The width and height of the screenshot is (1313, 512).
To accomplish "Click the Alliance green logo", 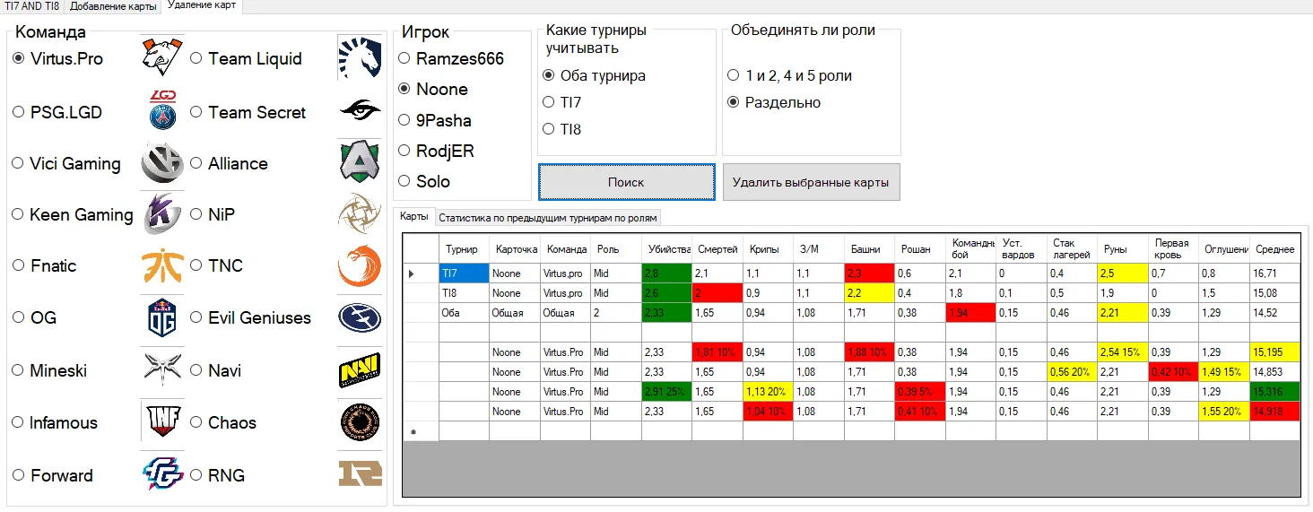I will 360,162.
